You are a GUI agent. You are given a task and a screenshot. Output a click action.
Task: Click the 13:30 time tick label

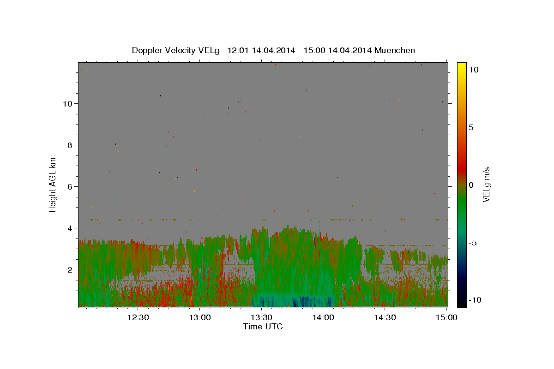click(261, 317)
